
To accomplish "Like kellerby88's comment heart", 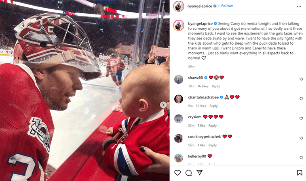I will (301, 158).
